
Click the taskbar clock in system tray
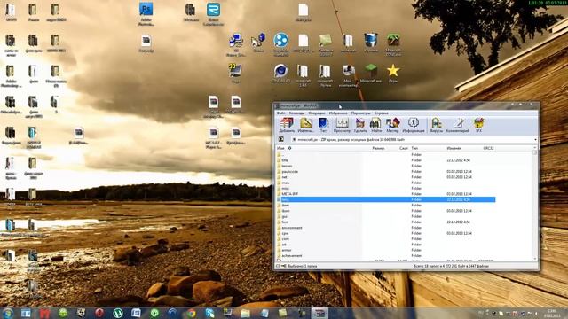tap(552, 313)
